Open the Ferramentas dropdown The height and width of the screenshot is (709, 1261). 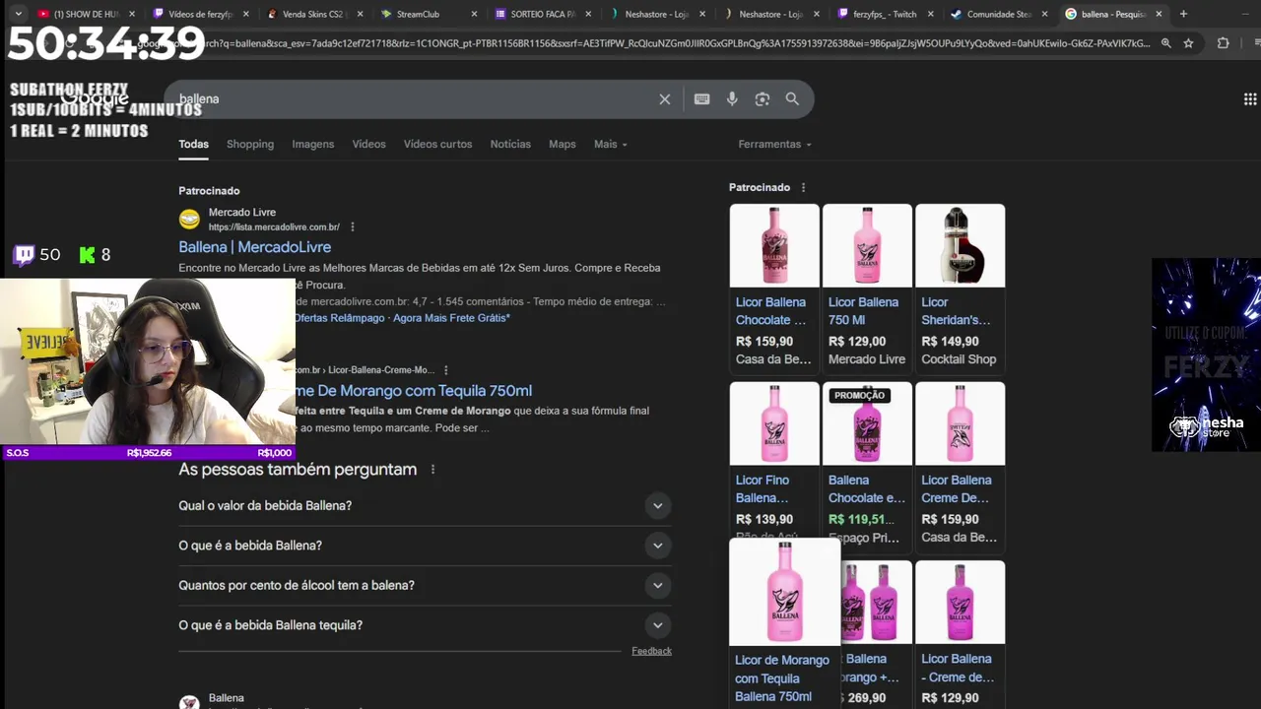click(774, 144)
